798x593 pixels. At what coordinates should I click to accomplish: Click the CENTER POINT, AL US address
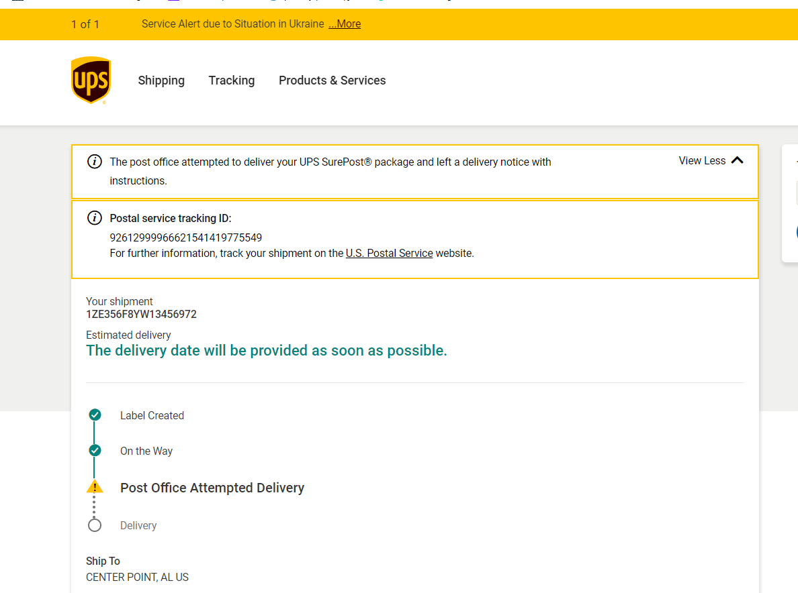137,577
